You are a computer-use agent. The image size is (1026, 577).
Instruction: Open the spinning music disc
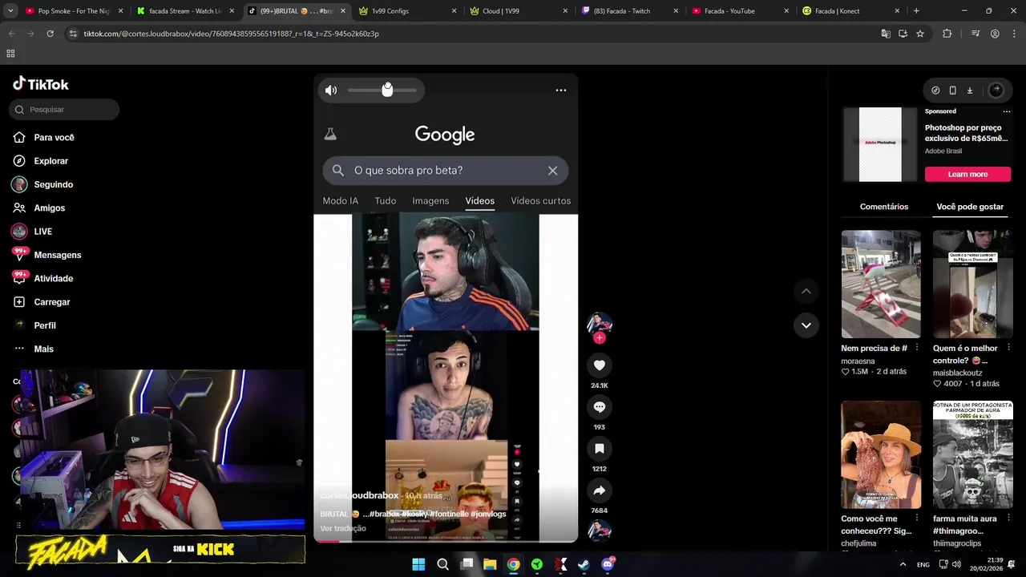pos(599,531)
